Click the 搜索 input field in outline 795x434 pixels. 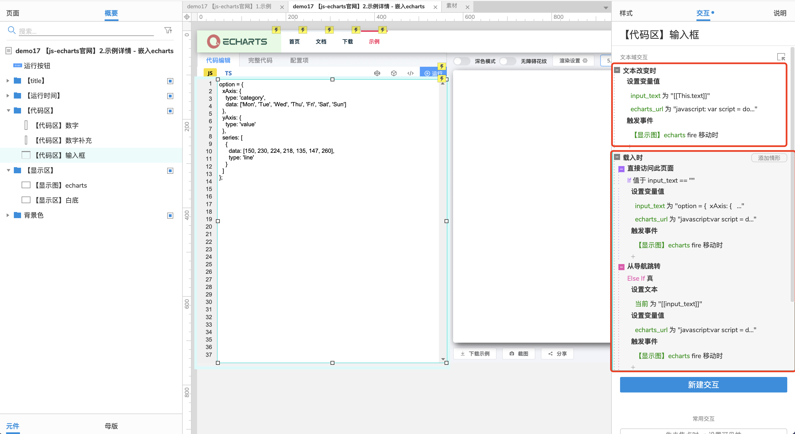click(86, 31)
